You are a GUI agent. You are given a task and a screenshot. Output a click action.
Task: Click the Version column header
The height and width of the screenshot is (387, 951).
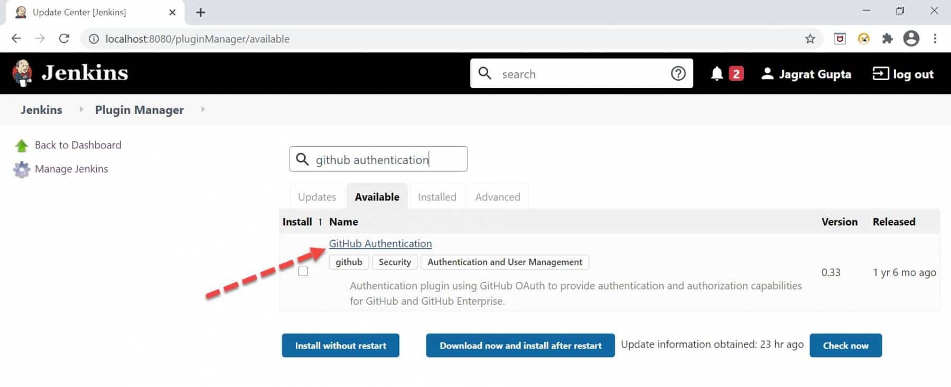840,222
